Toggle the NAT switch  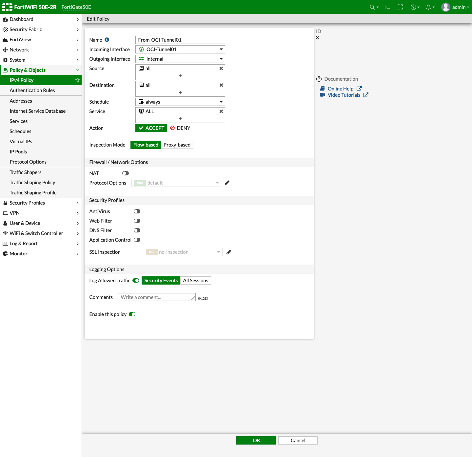pos(126,173)
